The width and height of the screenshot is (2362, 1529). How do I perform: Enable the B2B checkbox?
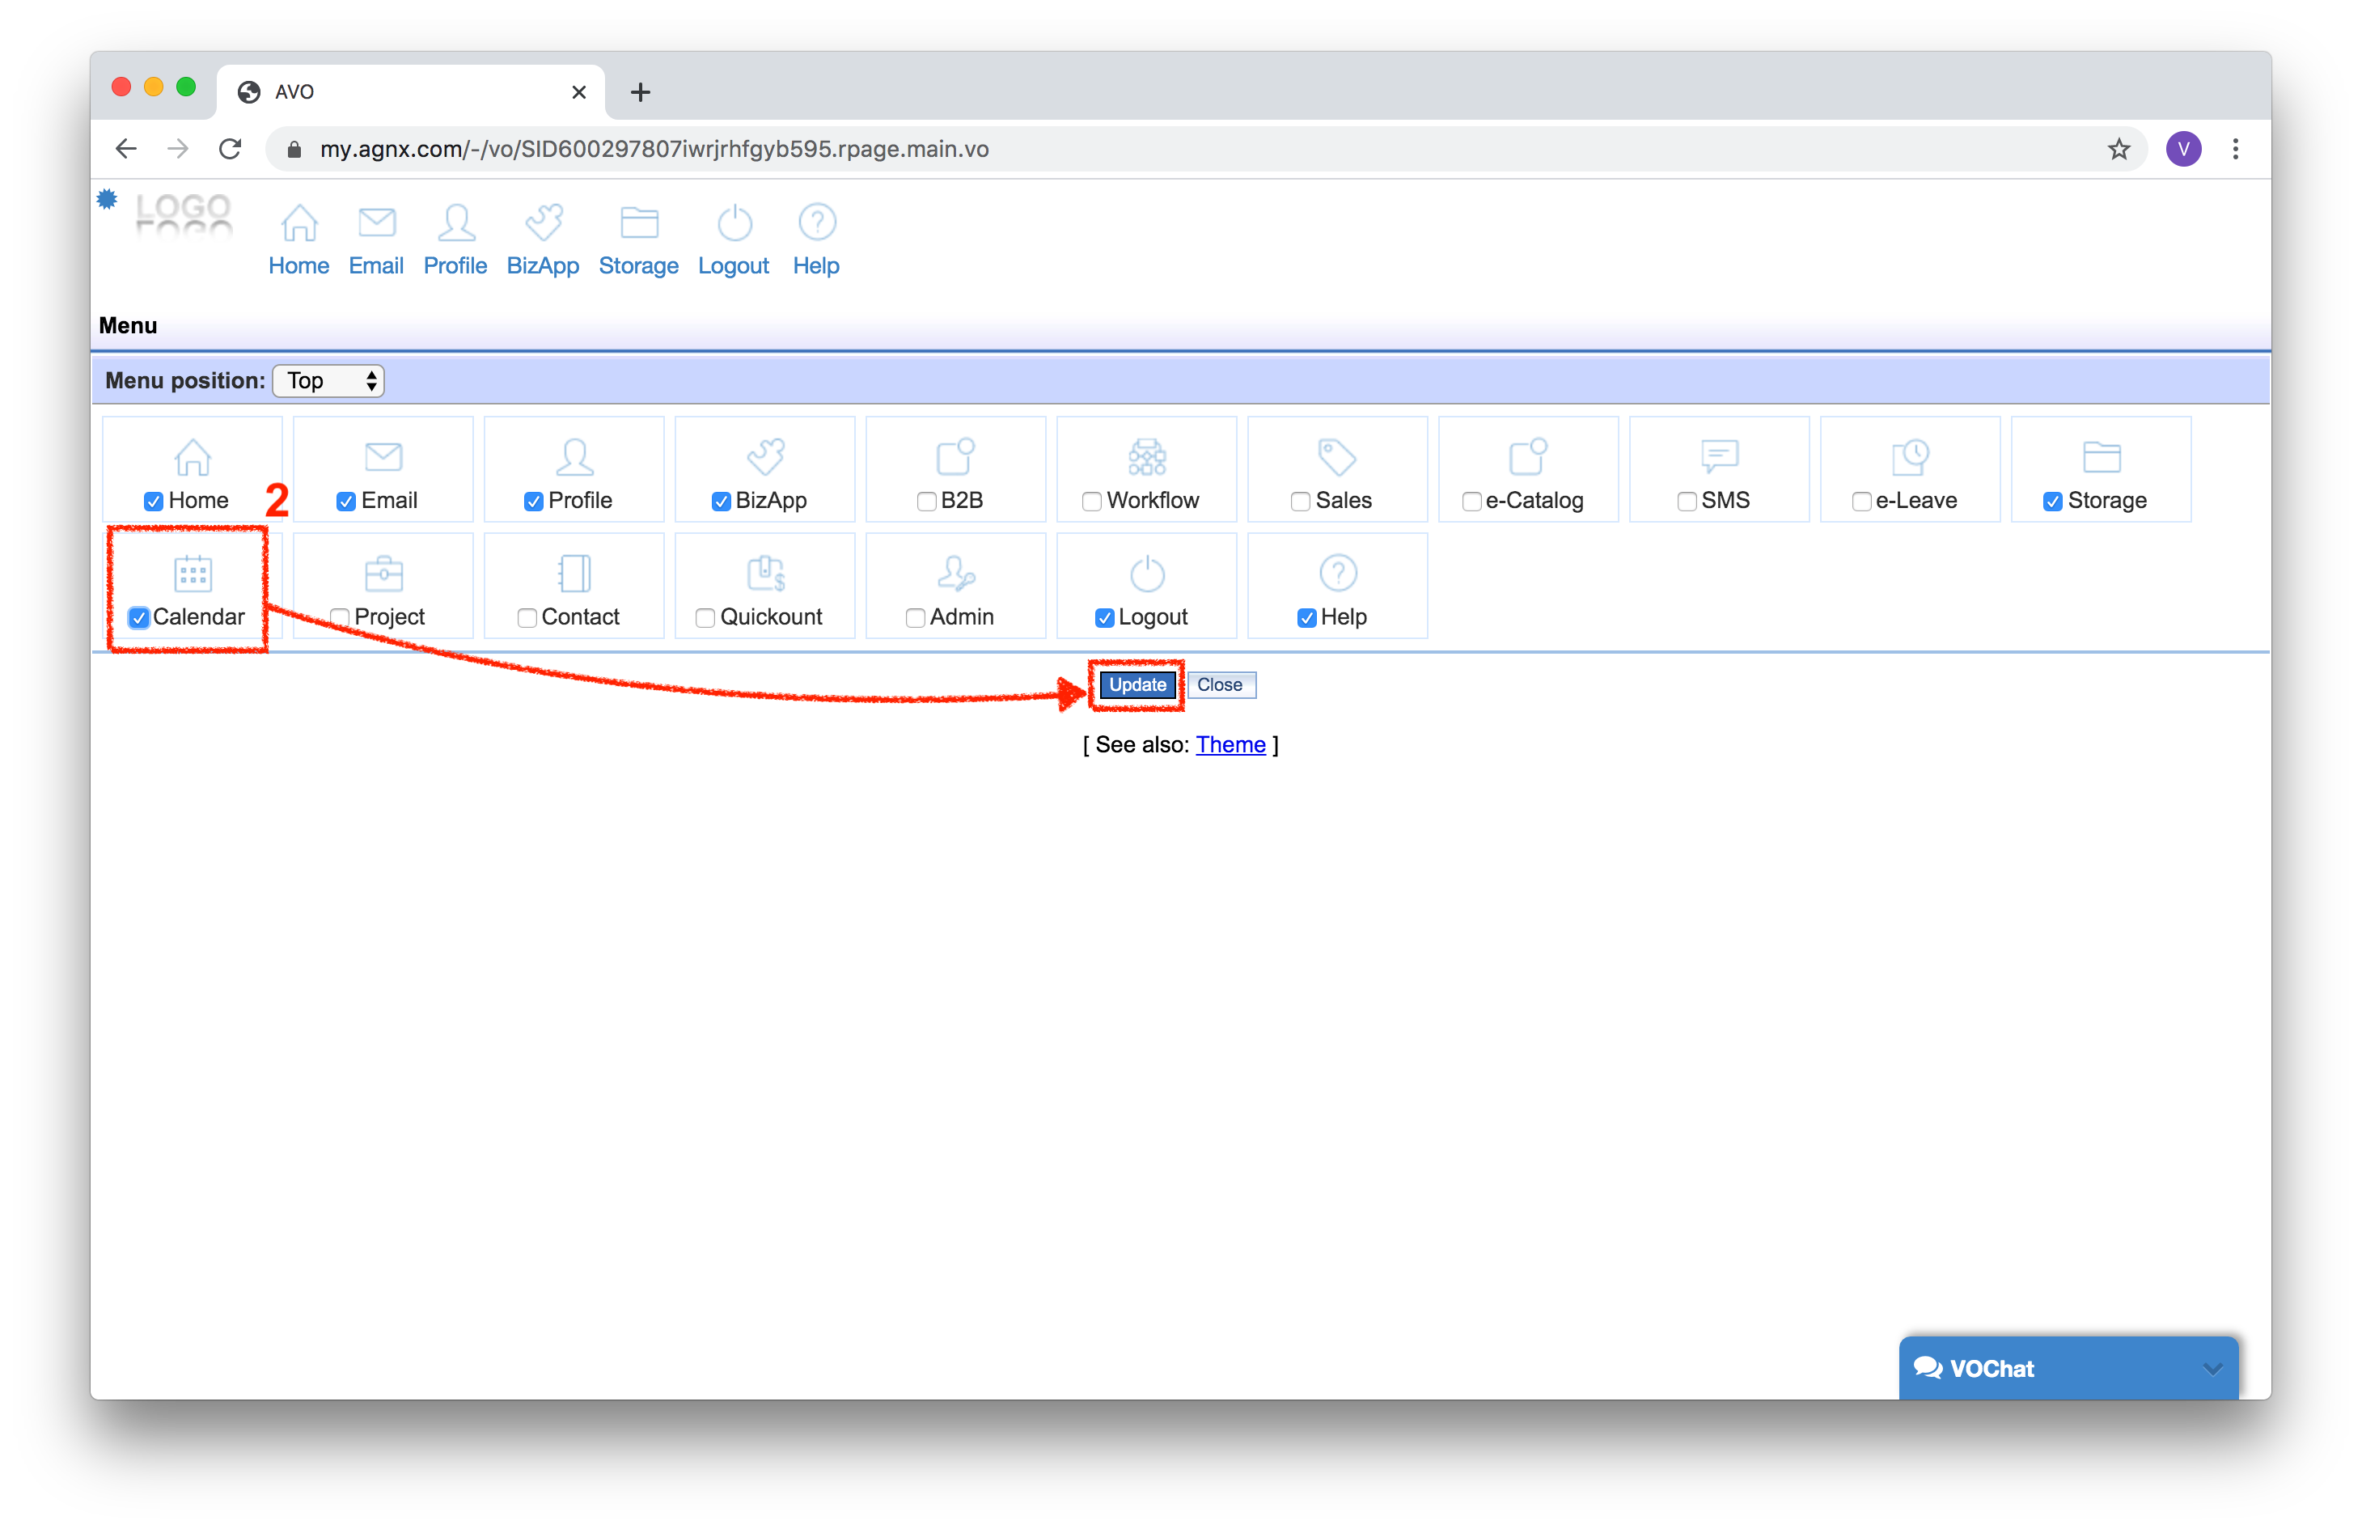point(926,502)
